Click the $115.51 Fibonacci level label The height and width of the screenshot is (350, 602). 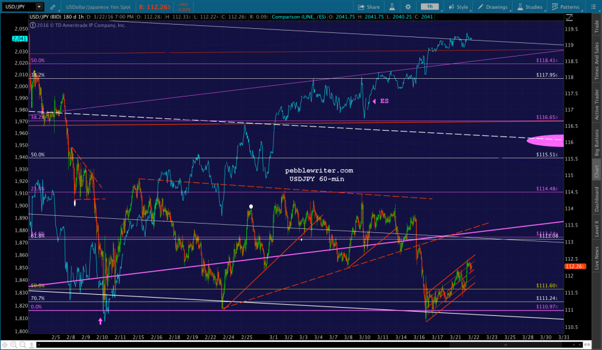tap(547, 155)
